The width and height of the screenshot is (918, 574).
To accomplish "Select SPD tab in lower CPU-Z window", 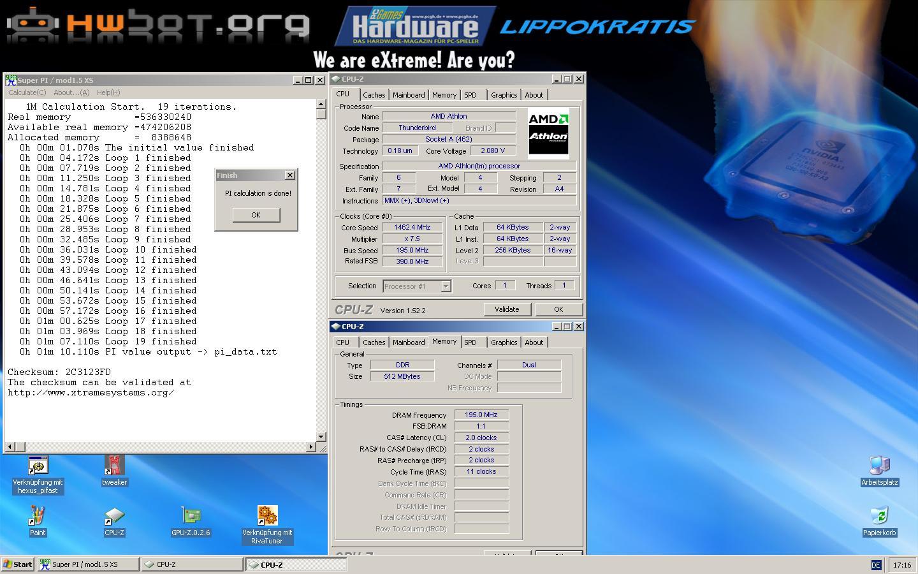I will 470,342.
